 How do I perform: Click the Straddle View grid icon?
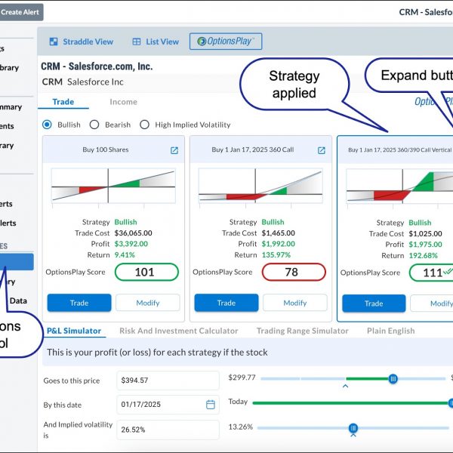[x=54, y=42]
